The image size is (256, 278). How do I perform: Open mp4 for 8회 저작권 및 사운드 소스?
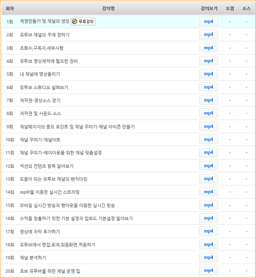[x=208, y=113]
